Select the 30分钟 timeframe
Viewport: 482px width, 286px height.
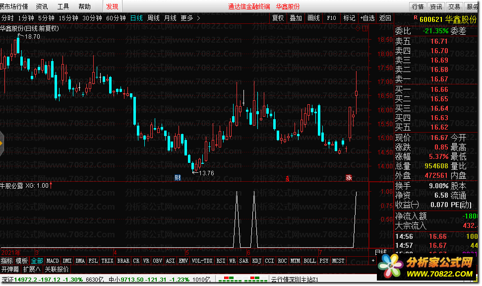click(92, 18)
